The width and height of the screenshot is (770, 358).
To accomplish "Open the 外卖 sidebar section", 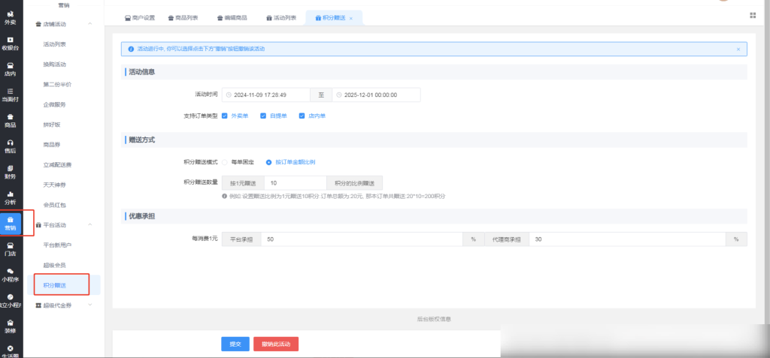I will (x=10, y=17).
